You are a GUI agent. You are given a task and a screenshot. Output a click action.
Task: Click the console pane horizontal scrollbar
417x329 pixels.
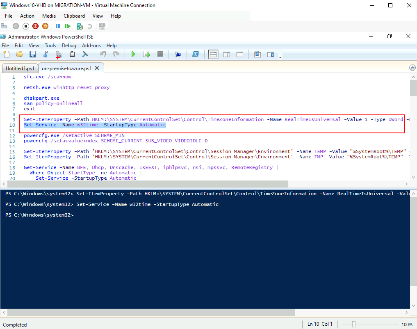coord(150,312)
